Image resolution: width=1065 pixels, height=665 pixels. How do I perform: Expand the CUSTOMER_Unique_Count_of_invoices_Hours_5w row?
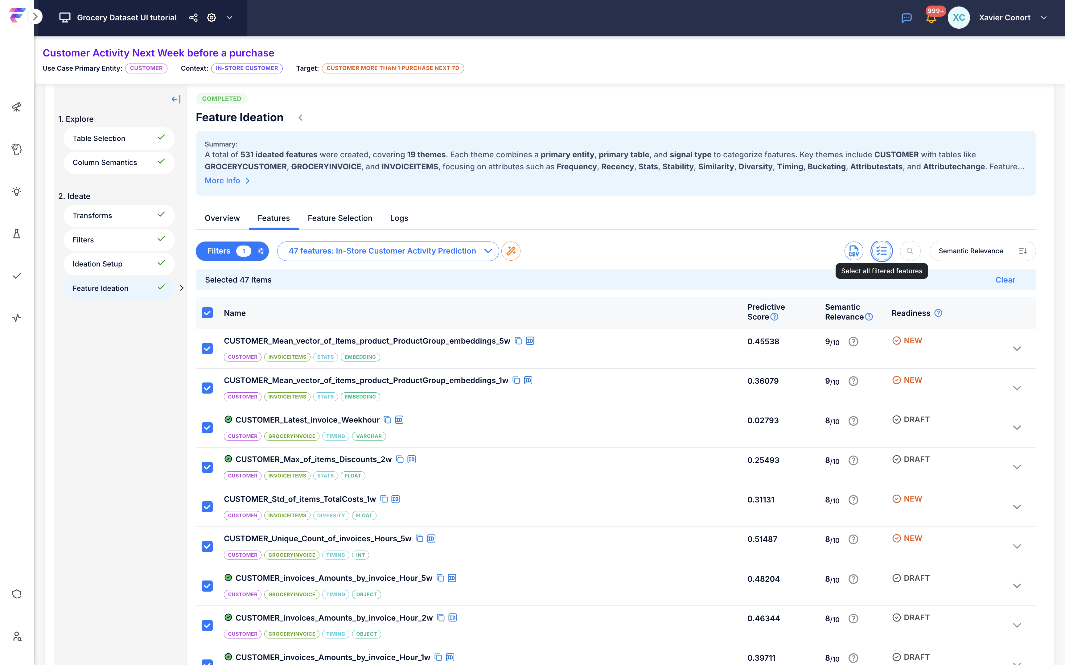click(1017, 546)
